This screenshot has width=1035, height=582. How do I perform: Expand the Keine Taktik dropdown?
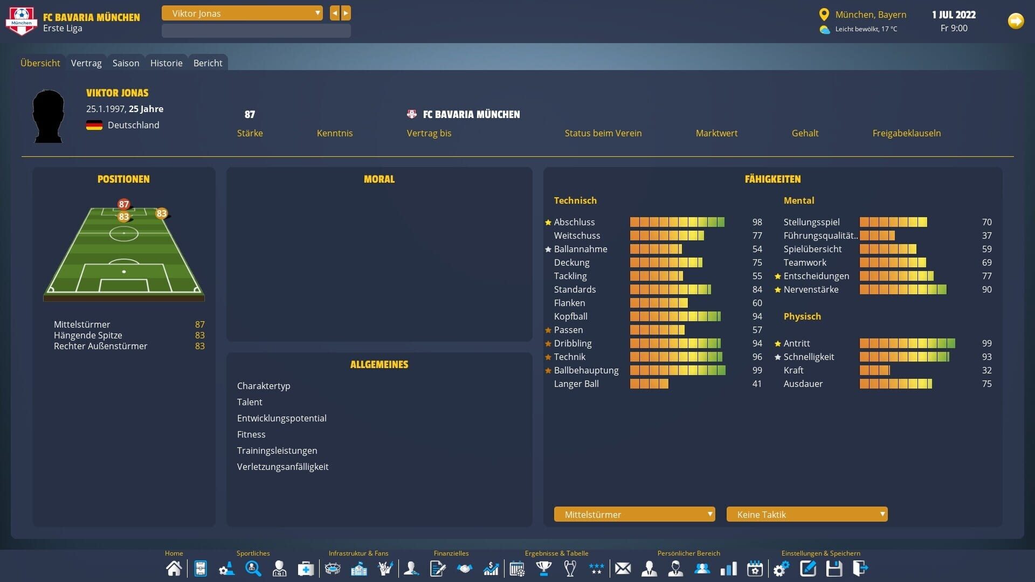807,514
